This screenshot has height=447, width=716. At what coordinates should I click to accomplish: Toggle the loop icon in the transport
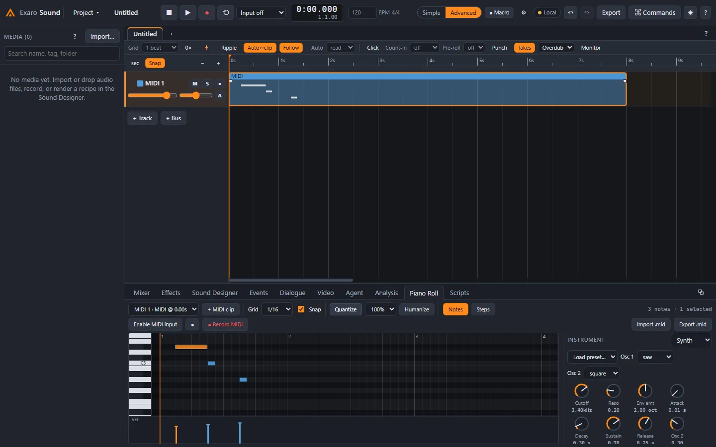[226, 12]
